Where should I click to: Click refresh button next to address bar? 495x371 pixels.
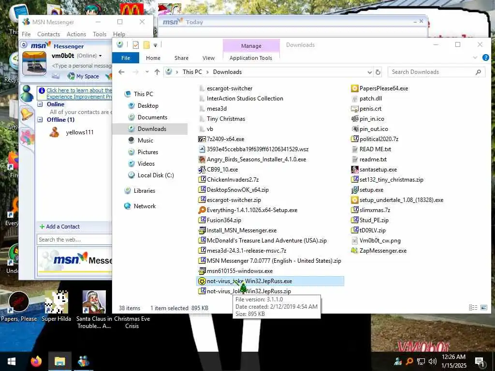(x=378, y=72)
